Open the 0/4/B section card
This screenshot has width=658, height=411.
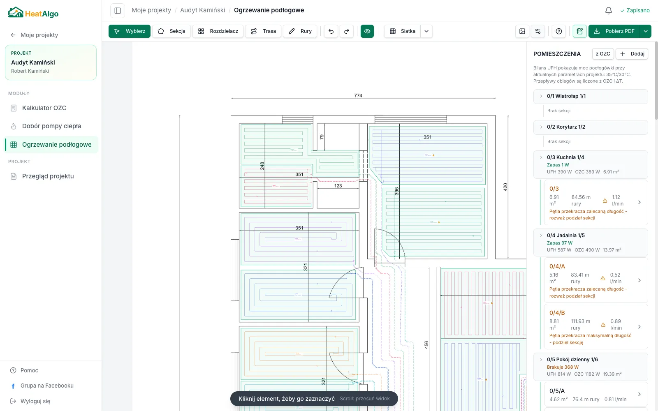[x=596, y=327]
